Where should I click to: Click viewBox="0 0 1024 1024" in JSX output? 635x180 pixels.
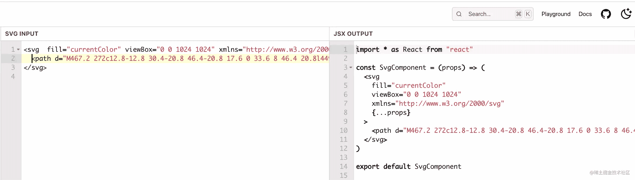416,94
